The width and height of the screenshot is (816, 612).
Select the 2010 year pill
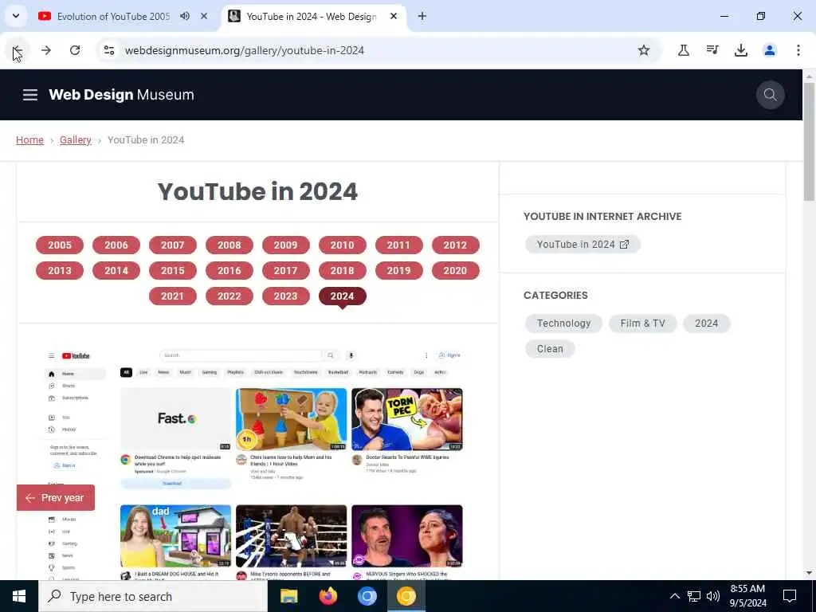click(343, 245)
